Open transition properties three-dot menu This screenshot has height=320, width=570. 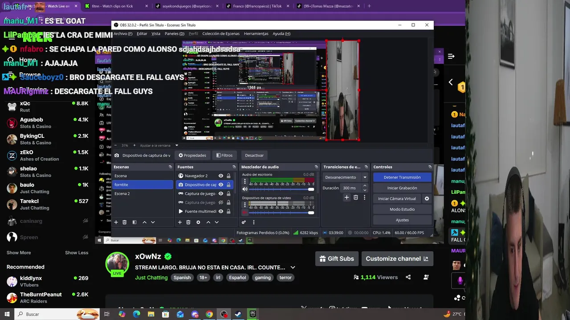pyautogui.click(x=364, y=197)
